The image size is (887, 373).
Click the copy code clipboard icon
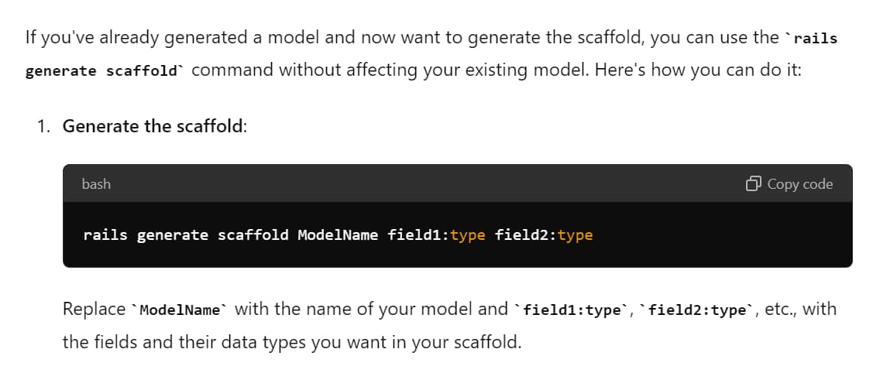coord(754,184)
